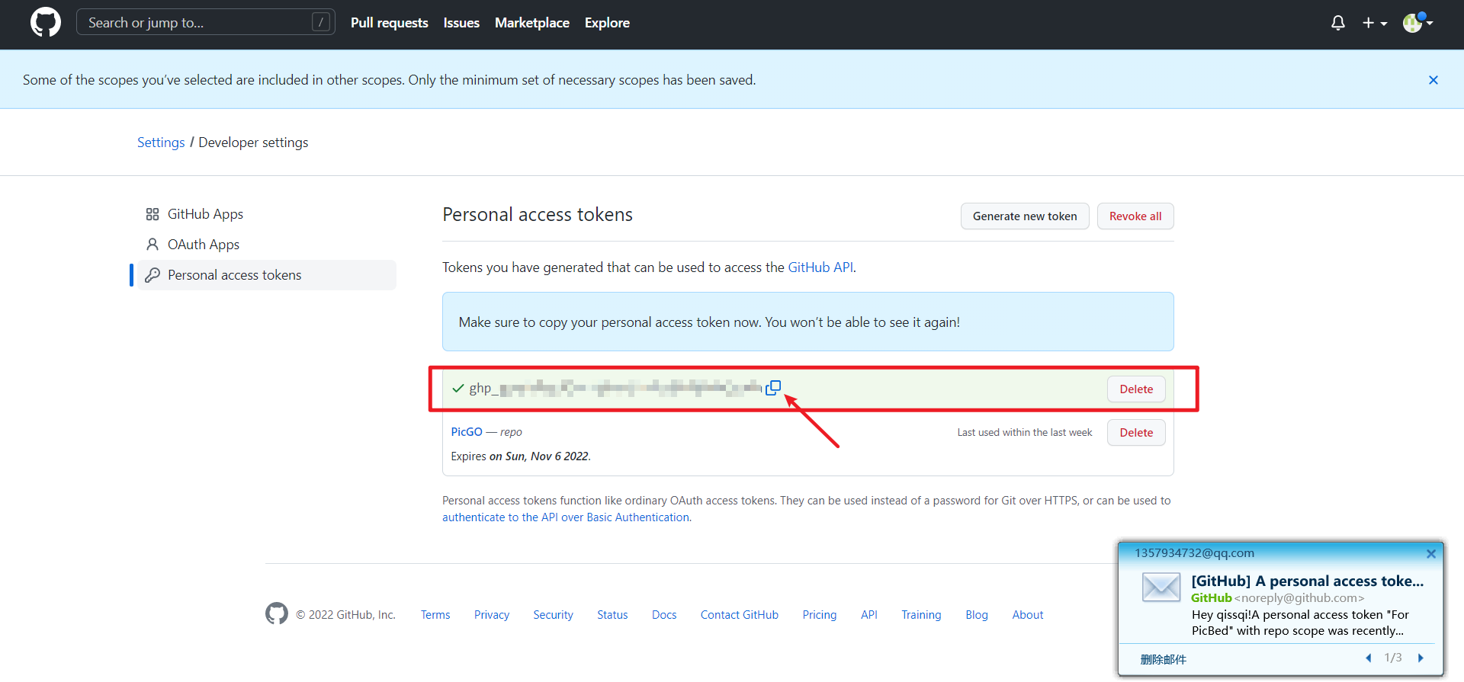
Task: Open Privacy footer link
Action: point(492,615)
